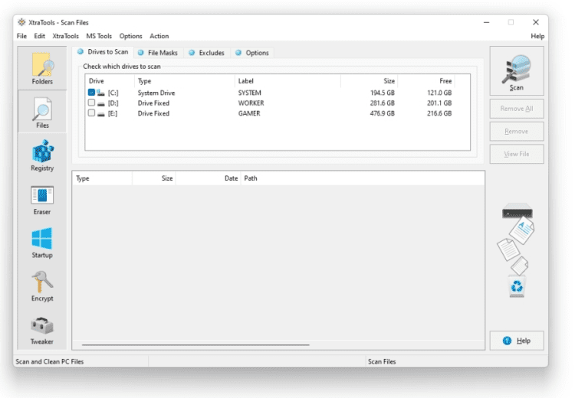Open the Registry cleaner tool
This screenshot has width=575, height=398.
pos(42,155)
